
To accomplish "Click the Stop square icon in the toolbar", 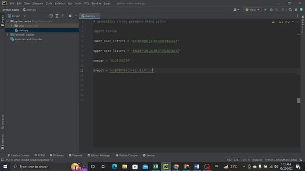I will point(283,9).
